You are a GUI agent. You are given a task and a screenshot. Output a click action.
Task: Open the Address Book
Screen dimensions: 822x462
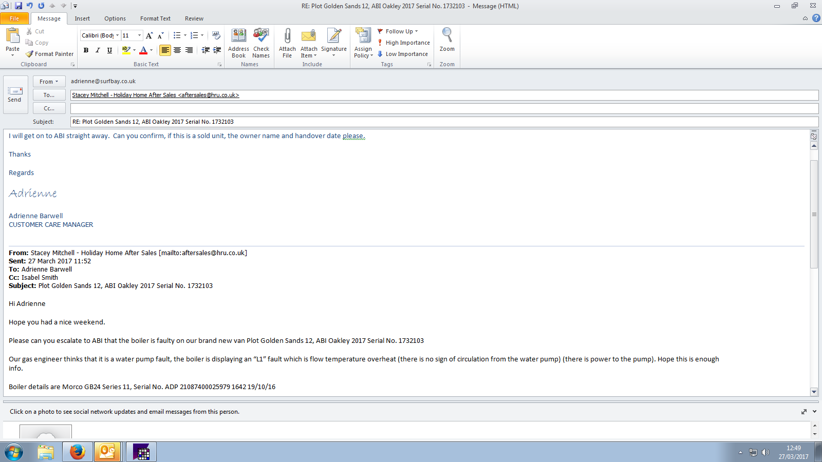(x=238, y=43)
